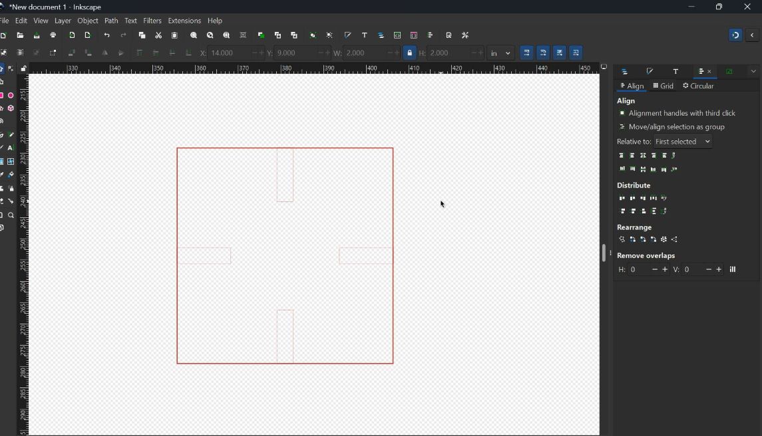Open the Layers and Objects dialog icon
Viewport: 762px width, 436px height.
click(381, 35)
